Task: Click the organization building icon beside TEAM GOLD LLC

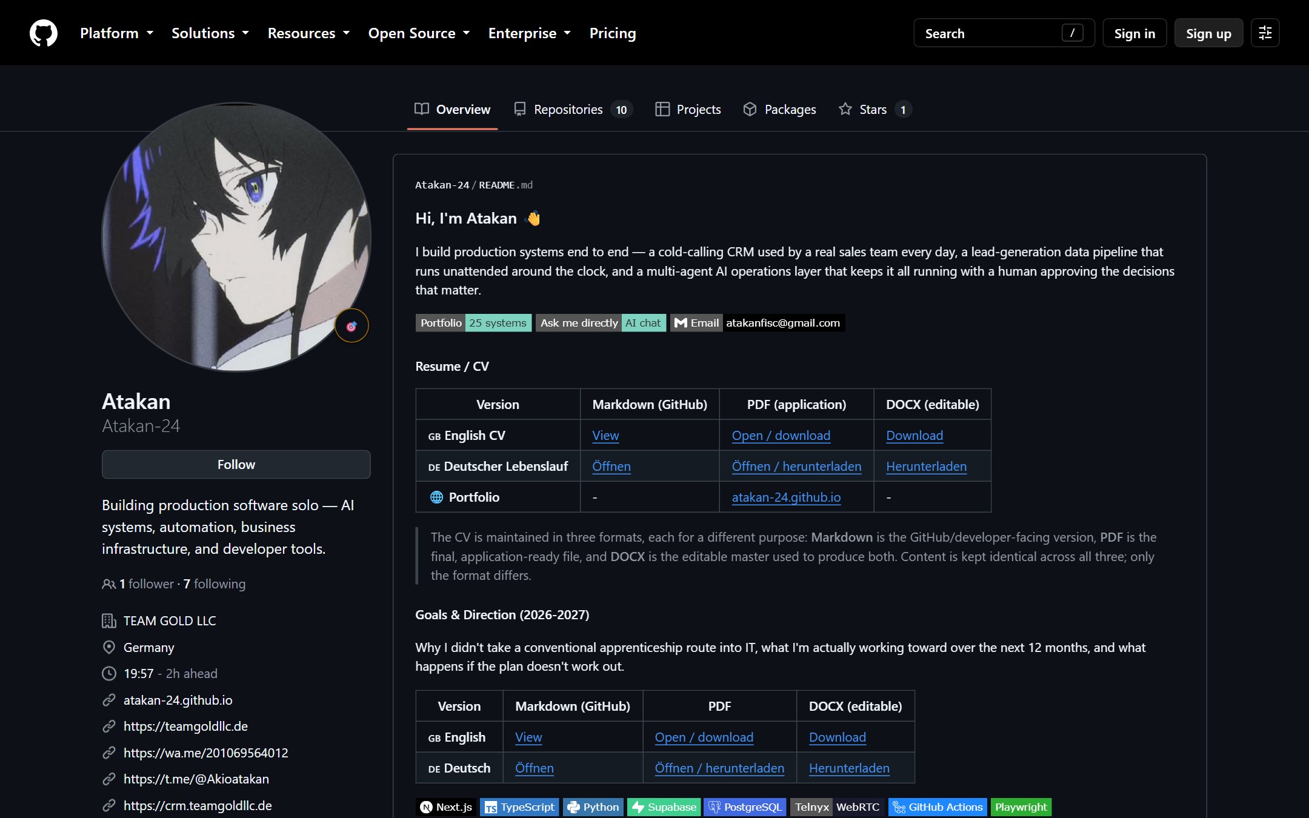Action: (109, 621)
